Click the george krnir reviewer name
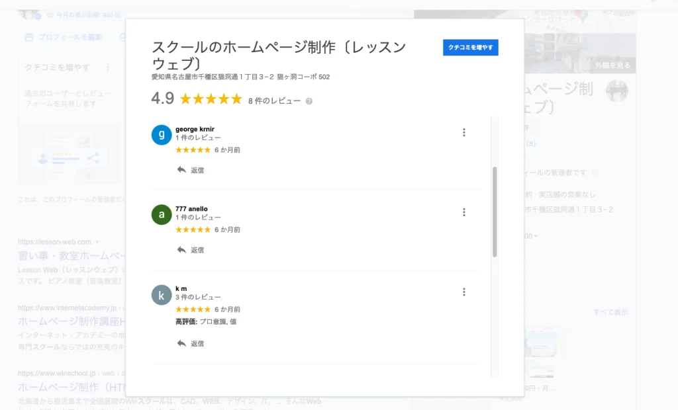Screen dimensions: 678x410 [x=195, y=129]
